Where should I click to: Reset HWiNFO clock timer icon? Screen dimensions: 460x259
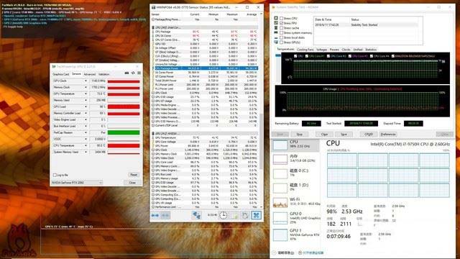[x=224, y=215]
